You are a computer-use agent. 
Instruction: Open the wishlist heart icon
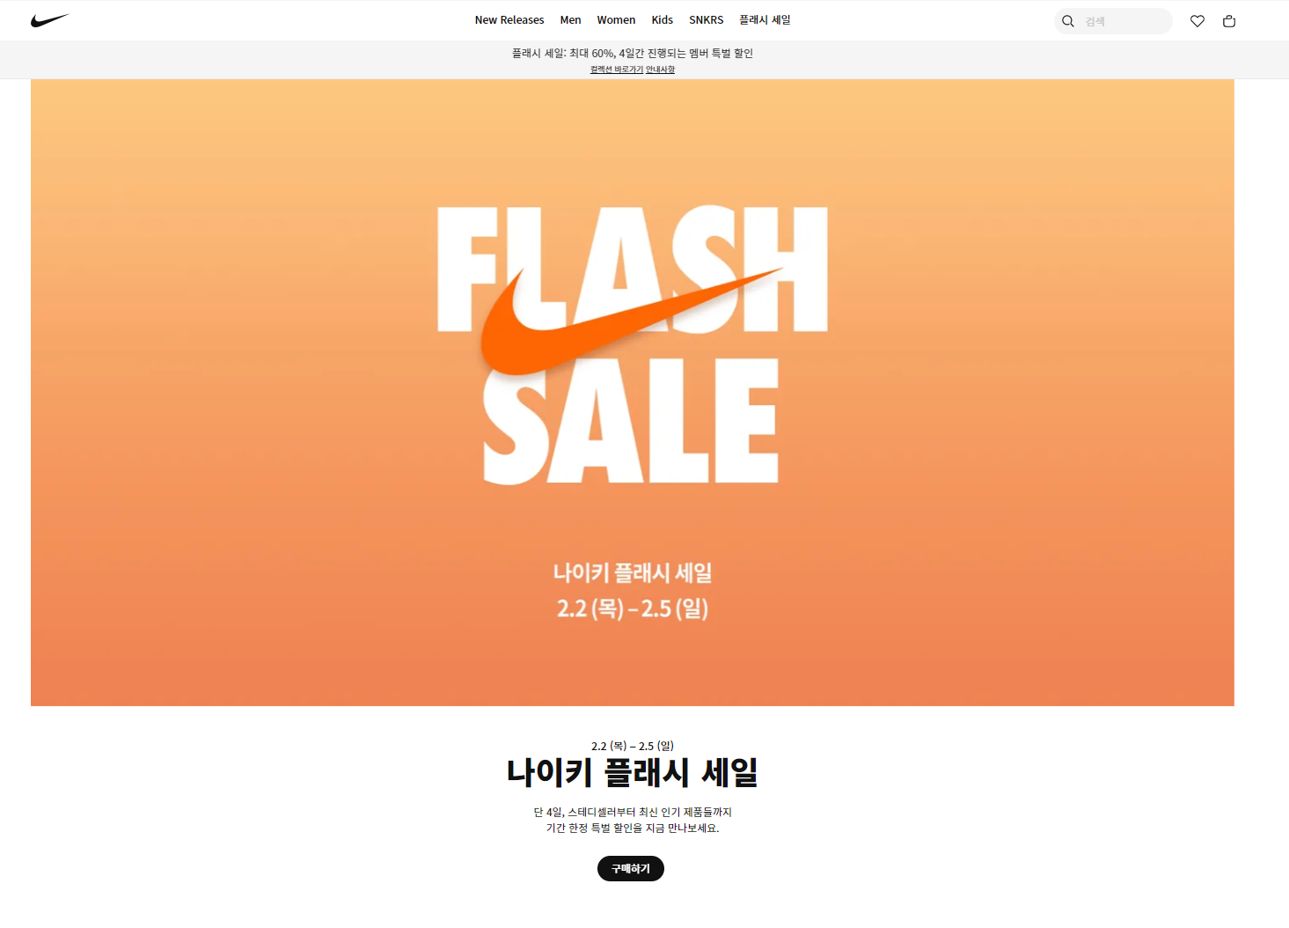pyautogui.click(x=1197, y=21)
